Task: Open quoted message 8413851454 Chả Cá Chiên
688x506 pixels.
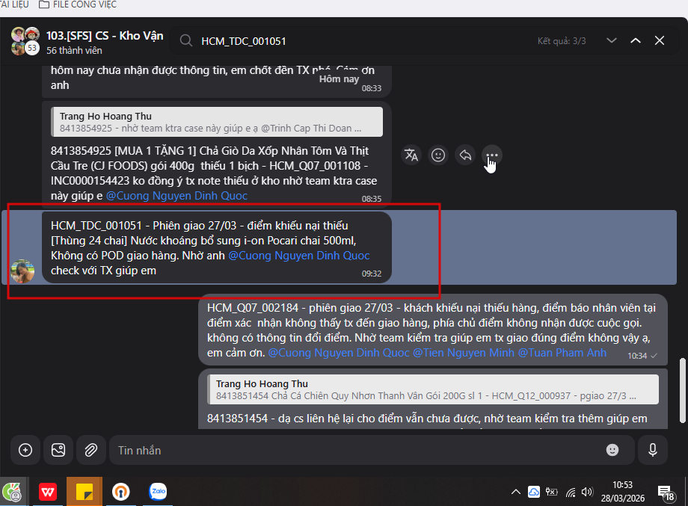Action: pos(433,389)
